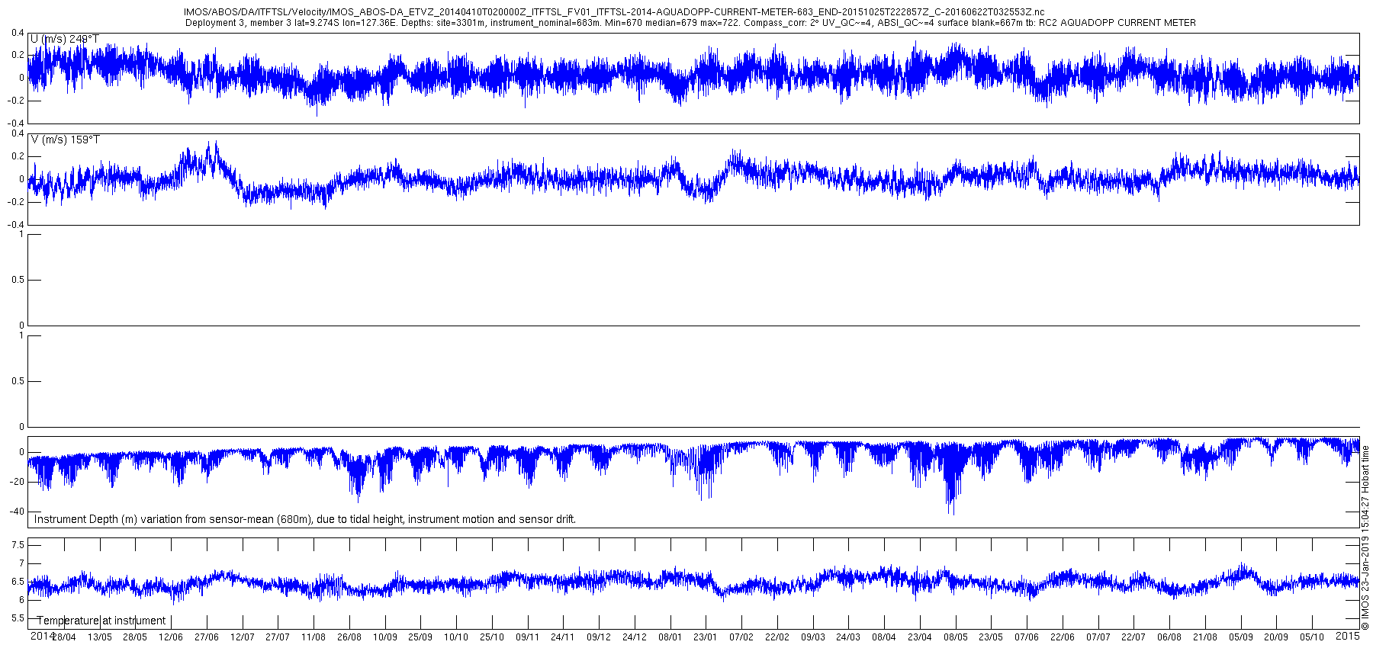The height and width of the screenshot is (648, 1373).
Task: Click the 10/09 date tick label
Action: pos(385,637)
